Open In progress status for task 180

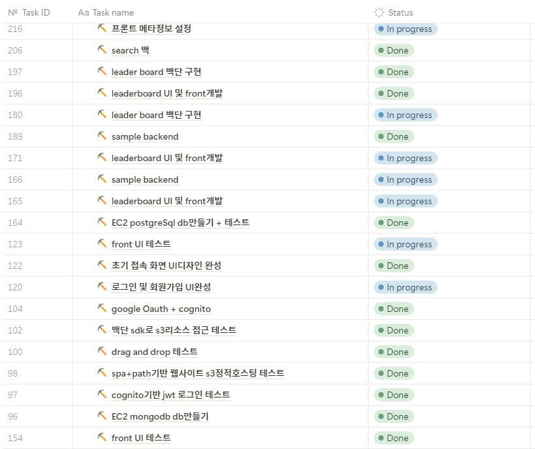[x=406, y=115]
